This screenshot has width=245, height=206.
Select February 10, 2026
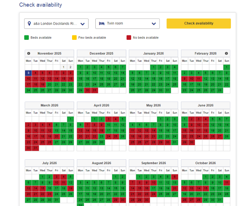191,79
